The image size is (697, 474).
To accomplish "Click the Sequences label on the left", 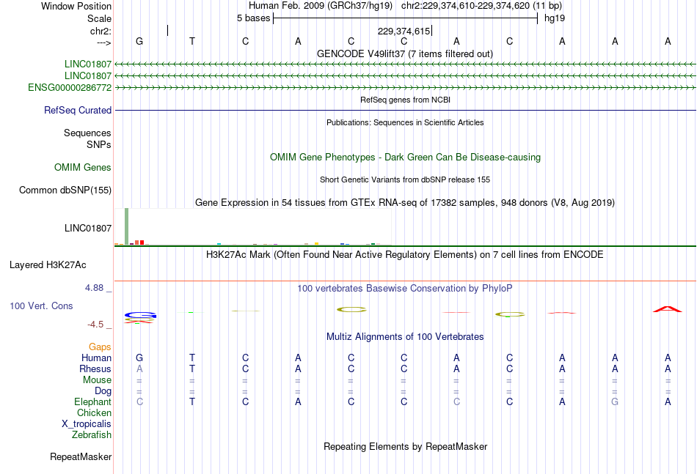I will 87,133.
